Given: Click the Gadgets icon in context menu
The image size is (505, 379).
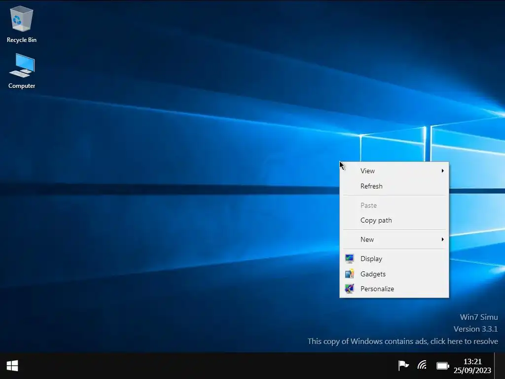Looking at the screenshot, I should [350, 274].
